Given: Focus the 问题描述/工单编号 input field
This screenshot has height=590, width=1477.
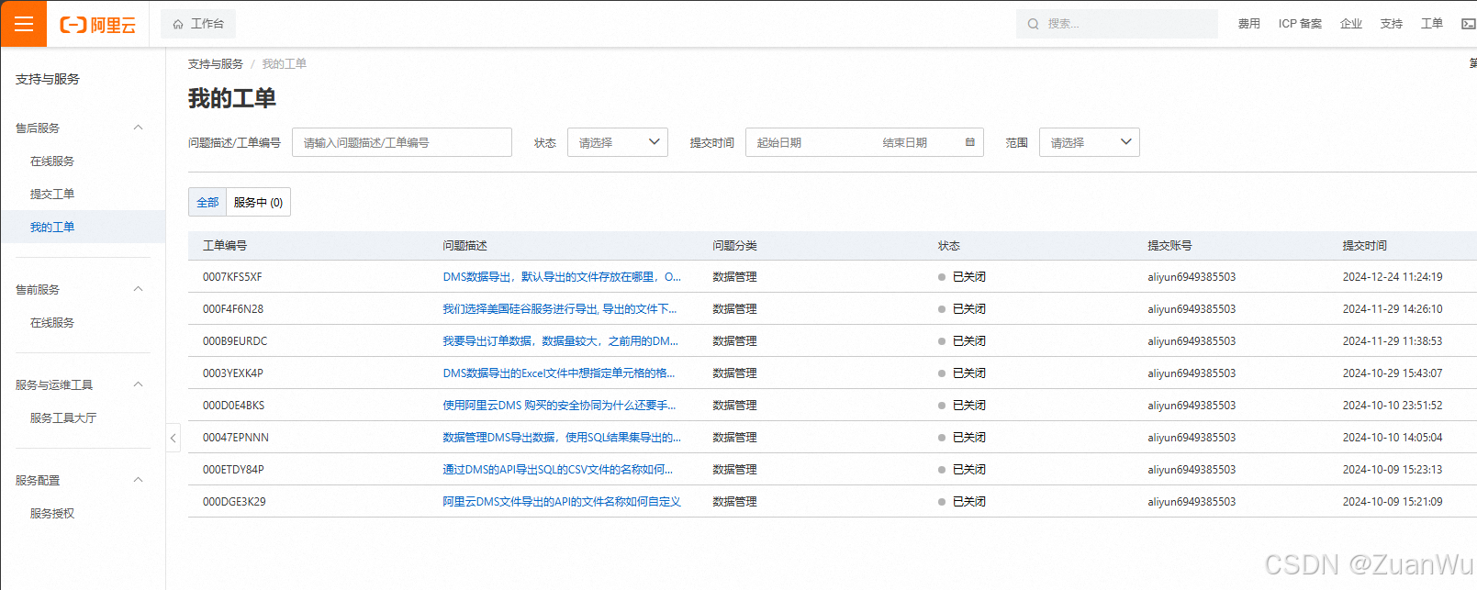Looking at the screenshot, I should (402, 142).
